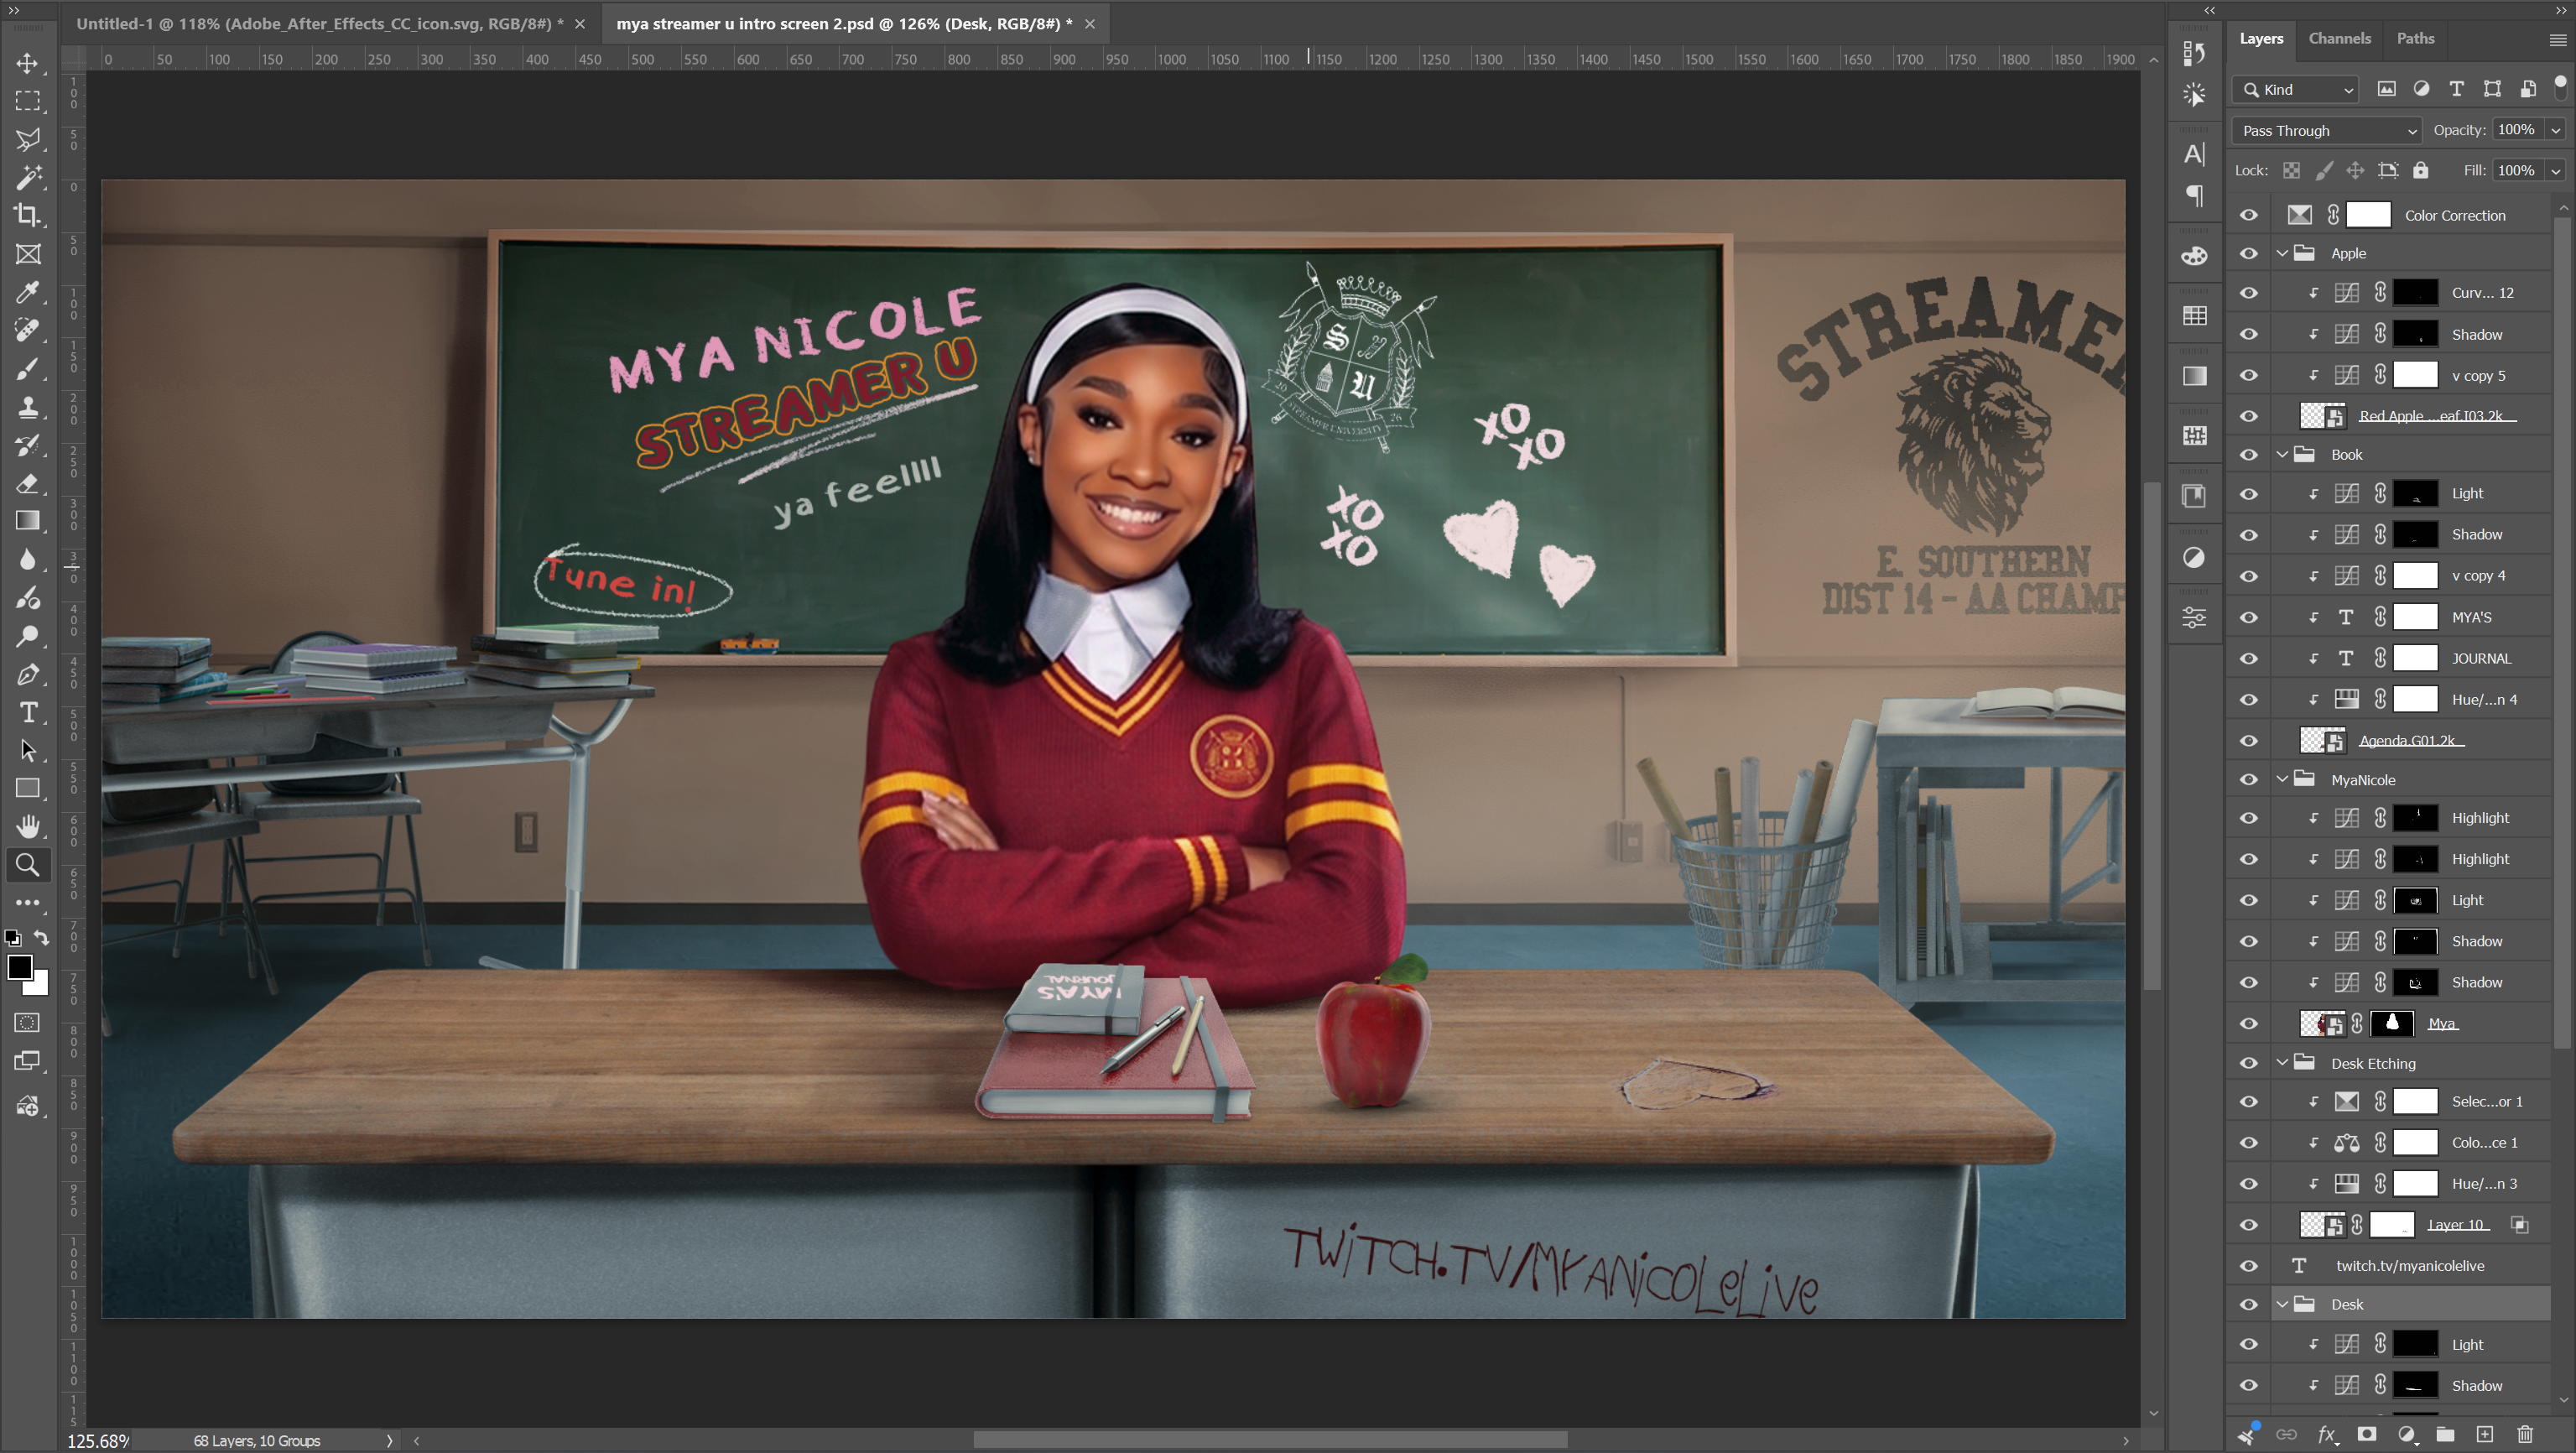Select the Frame tool
Image resolution: width=2576 pixels, height=1453 pixels.
(x=27, y=254)
